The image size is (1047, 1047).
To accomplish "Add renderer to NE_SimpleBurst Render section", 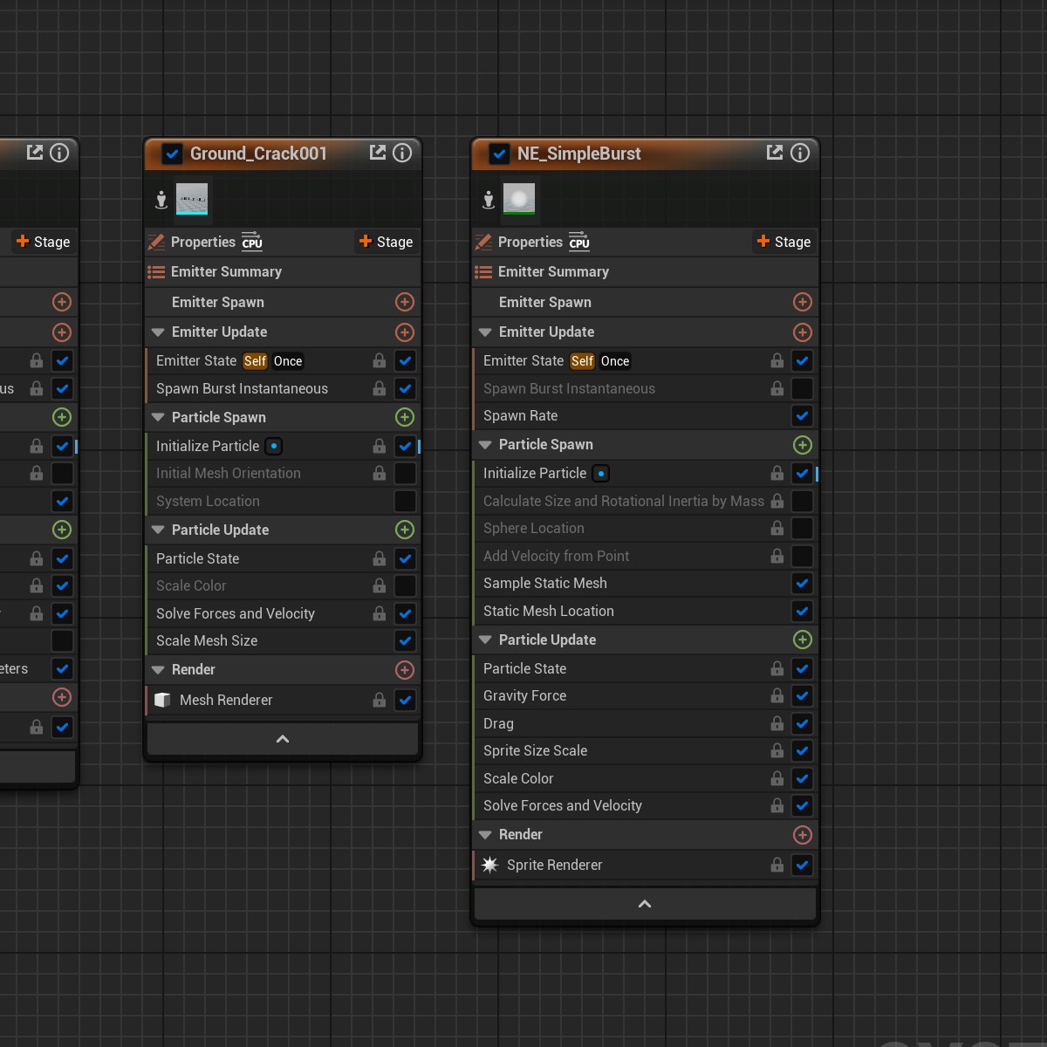I will (x=802, y=835).
